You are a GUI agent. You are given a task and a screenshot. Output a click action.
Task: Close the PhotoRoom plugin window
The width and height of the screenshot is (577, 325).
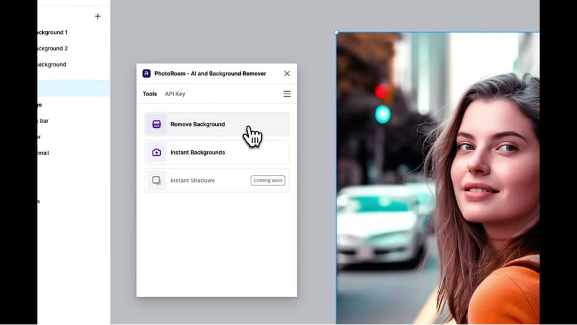pos(287,73)
